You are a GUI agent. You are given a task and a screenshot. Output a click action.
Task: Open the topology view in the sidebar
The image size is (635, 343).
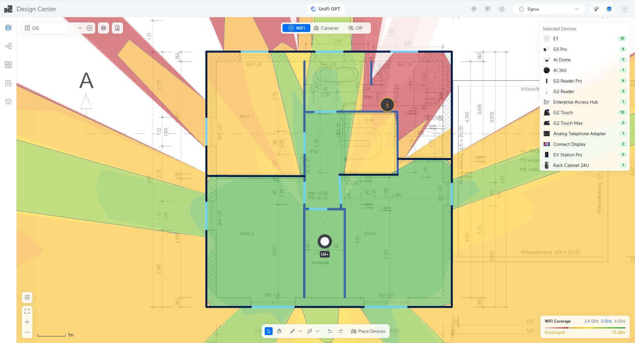click(x=8, y=46)
